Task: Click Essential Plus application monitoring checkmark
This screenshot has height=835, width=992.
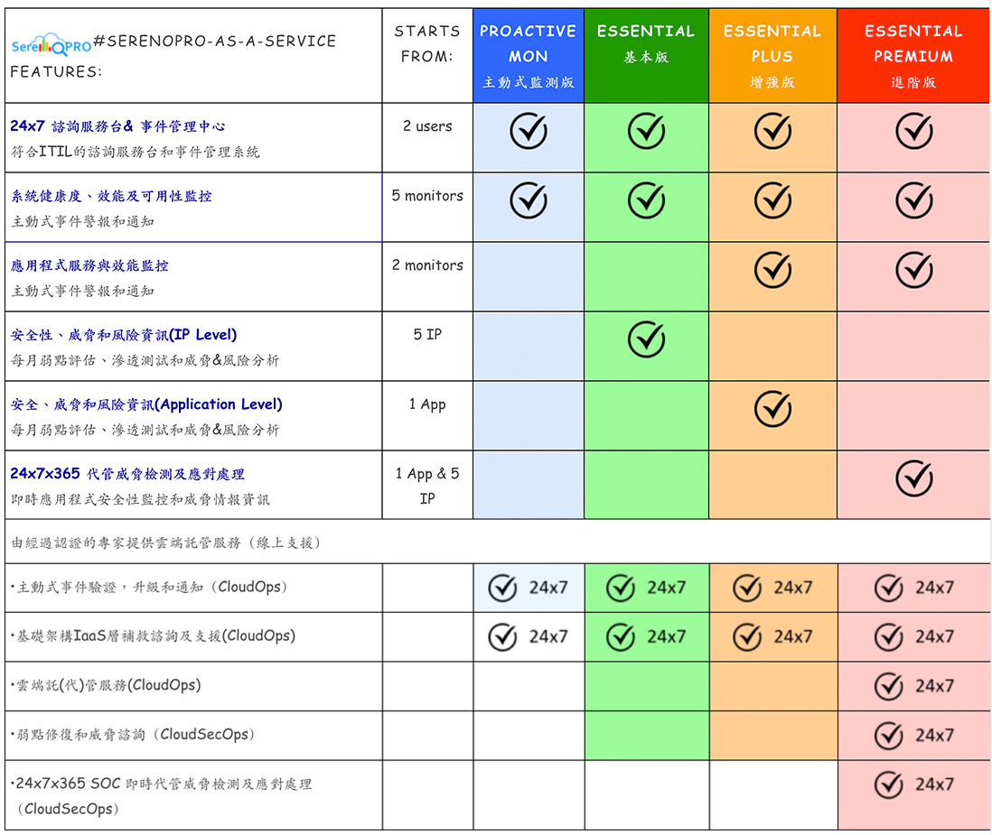Action: coord(772,269)
